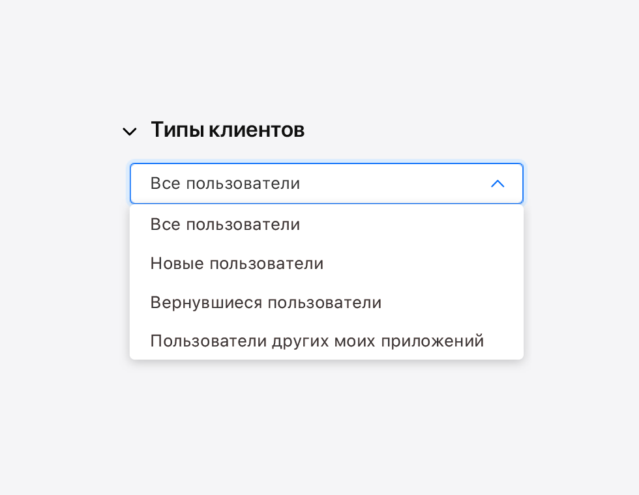
Task: Collapse the "Типы клиентов" section chevron
Action: tap(130, 132)
